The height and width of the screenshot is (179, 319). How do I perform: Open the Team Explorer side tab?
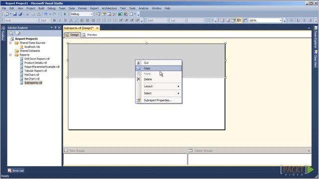pos(316,37)
